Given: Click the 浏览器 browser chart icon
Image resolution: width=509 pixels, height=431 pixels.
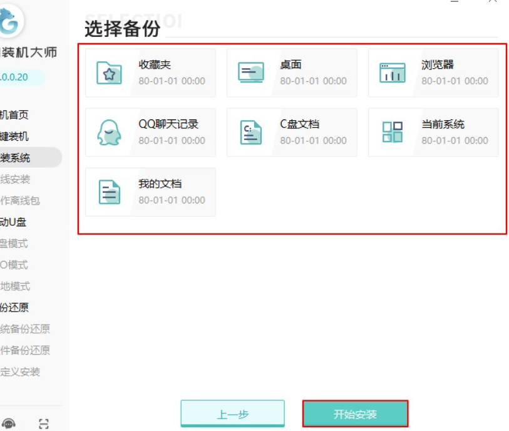Looking at the screenshot, I should (x=392, y=73).
